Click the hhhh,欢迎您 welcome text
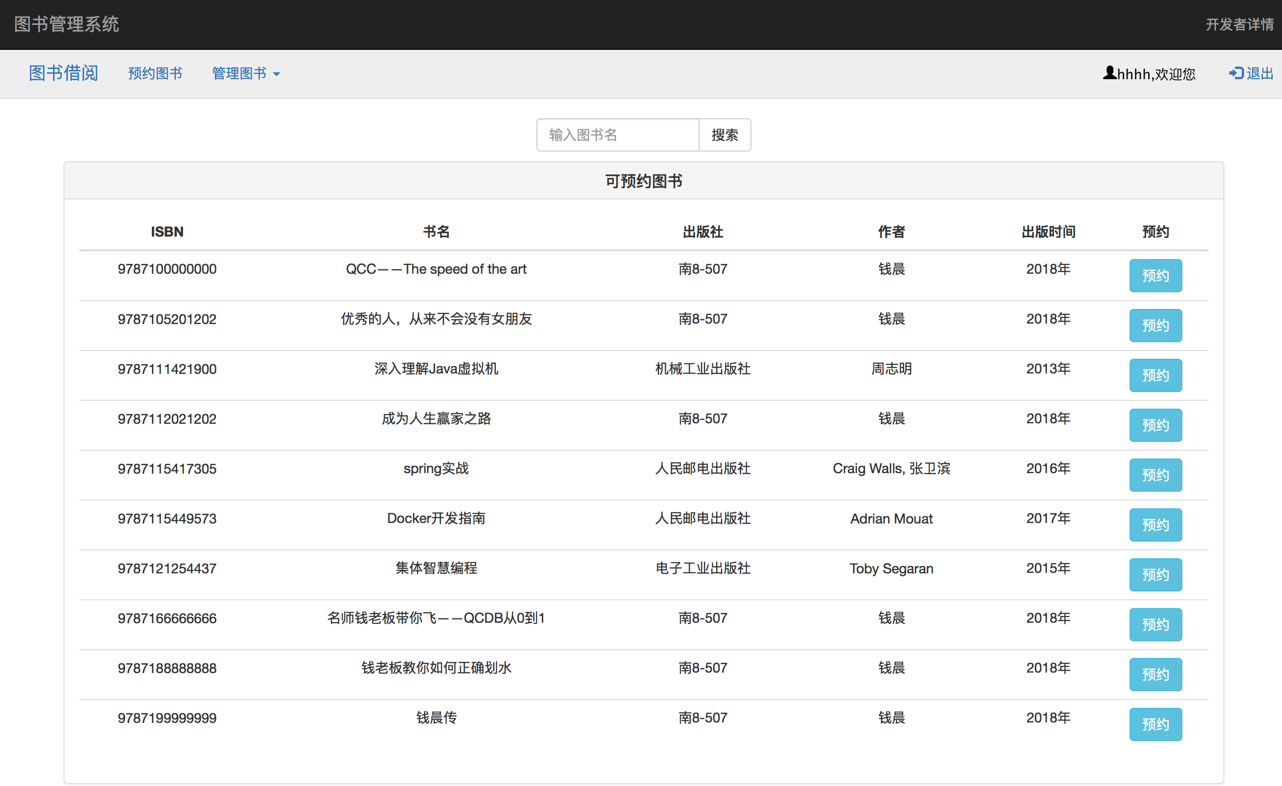Viewport: 1282px width, 786px height. 1156,74
